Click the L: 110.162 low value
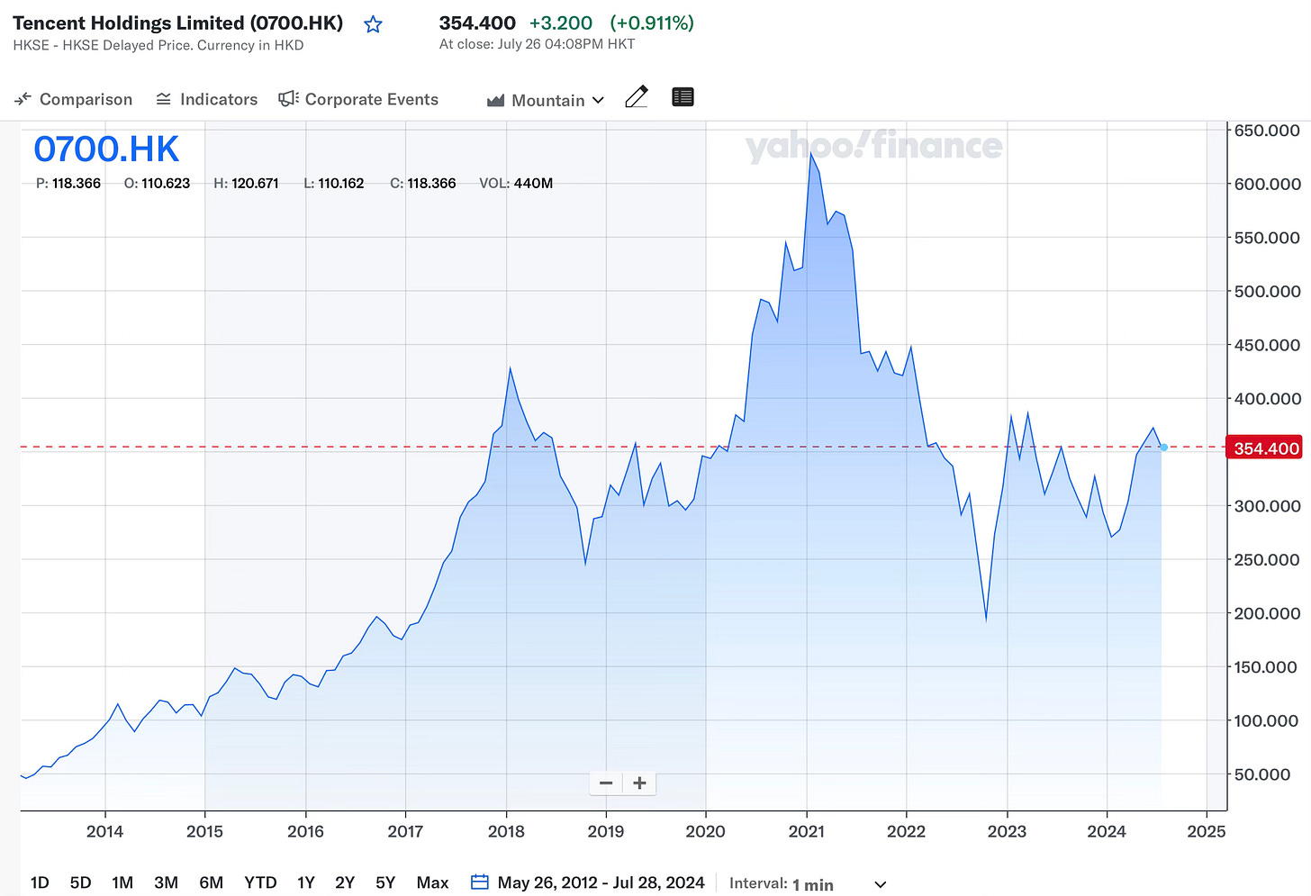This screenshot has width=1311, height=896. [334, 183]
